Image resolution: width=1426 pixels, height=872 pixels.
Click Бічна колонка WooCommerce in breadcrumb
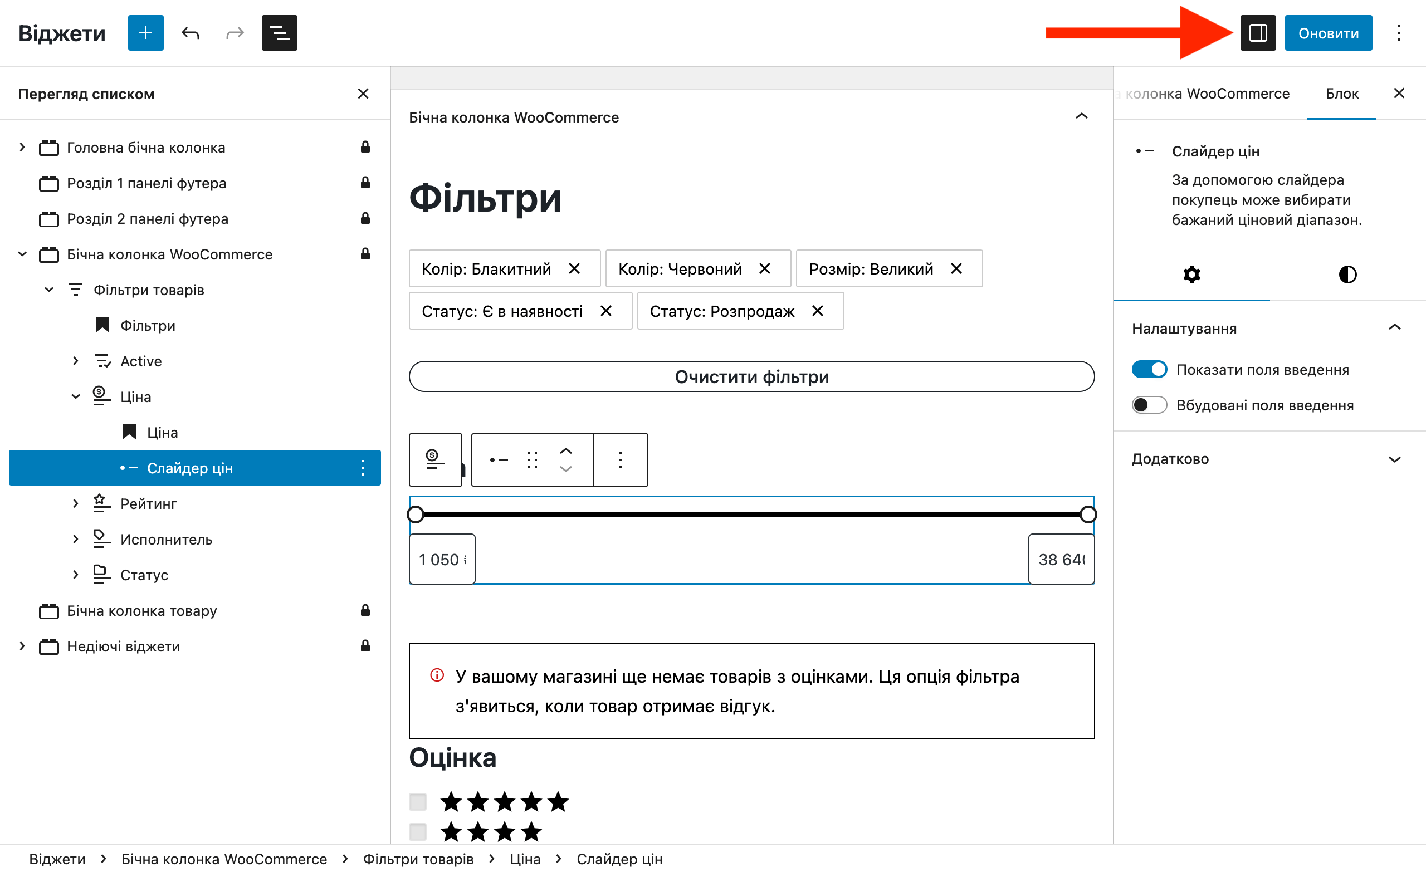(x=224, y=859)
